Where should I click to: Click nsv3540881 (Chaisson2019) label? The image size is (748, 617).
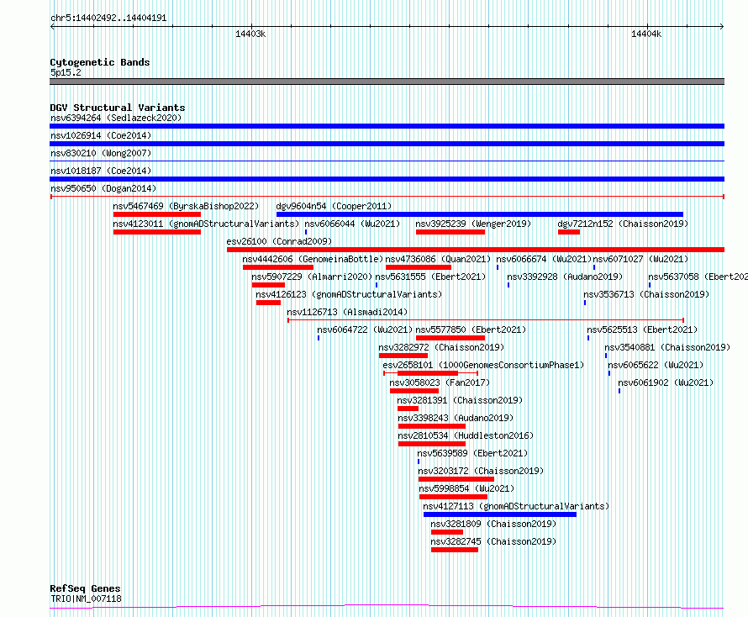pyautogui.click(x=667, y=347)
